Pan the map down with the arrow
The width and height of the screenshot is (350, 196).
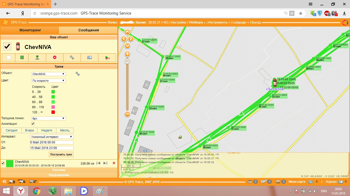tap(127, 46)
